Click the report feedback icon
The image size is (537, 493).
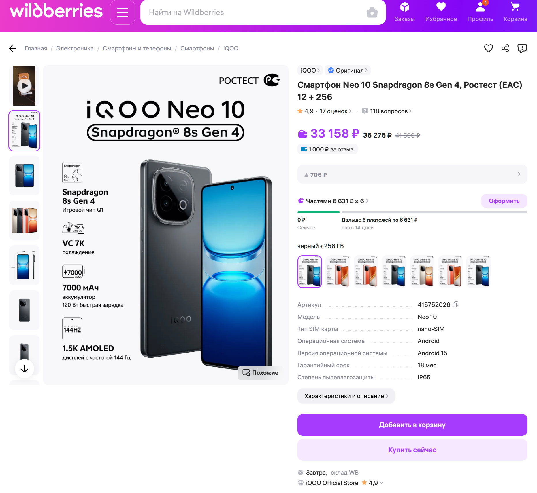tap(522, 48)
